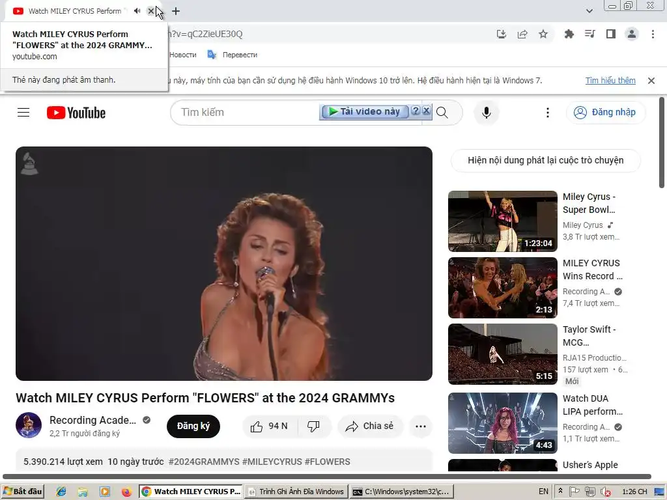
Task: Click the video player to pause
Action: (224, 264)
